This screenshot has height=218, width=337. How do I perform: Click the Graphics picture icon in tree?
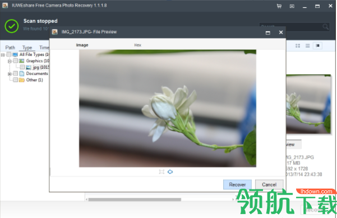click(x=21, y=61)
